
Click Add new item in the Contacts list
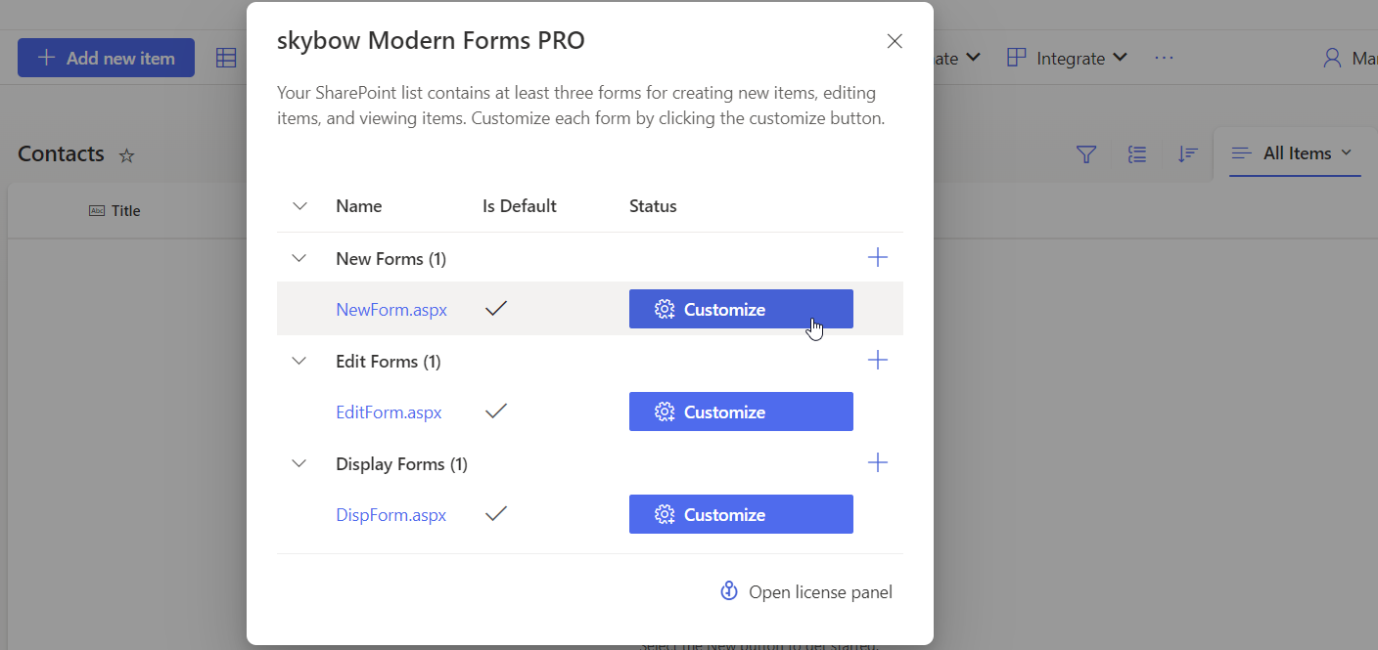click(106, 58)
